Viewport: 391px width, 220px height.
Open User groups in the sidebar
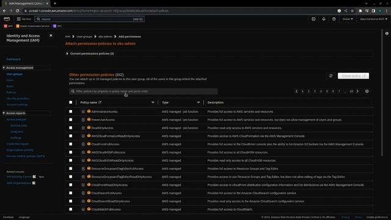tap(15, 74)
